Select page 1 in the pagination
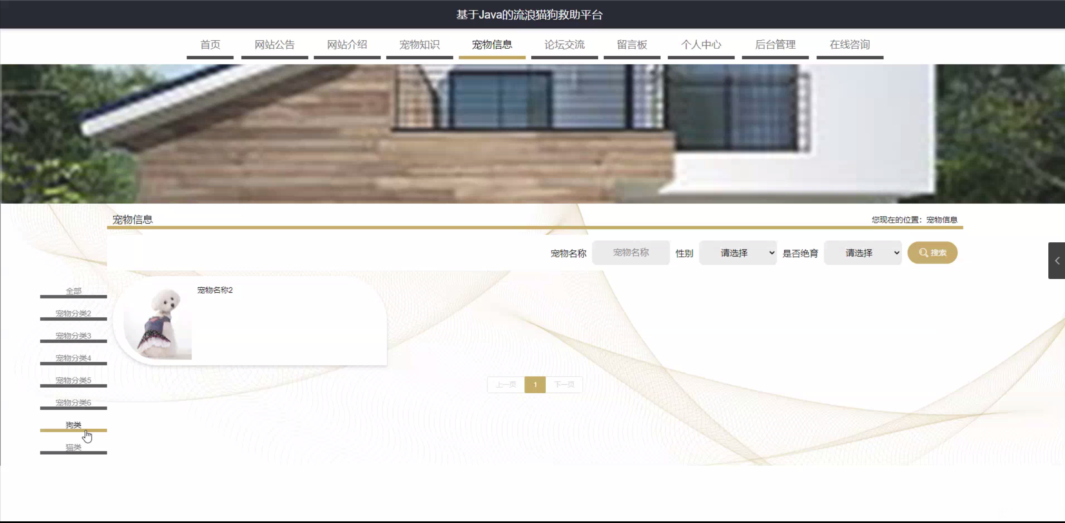This screenshot has height=523, width=1065. (535, 385)
